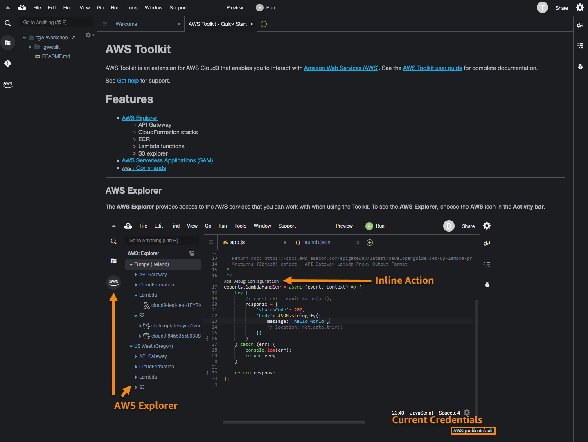Click the Environment file tree icon
Screen dimensions: 588x442
coord(8,43)
